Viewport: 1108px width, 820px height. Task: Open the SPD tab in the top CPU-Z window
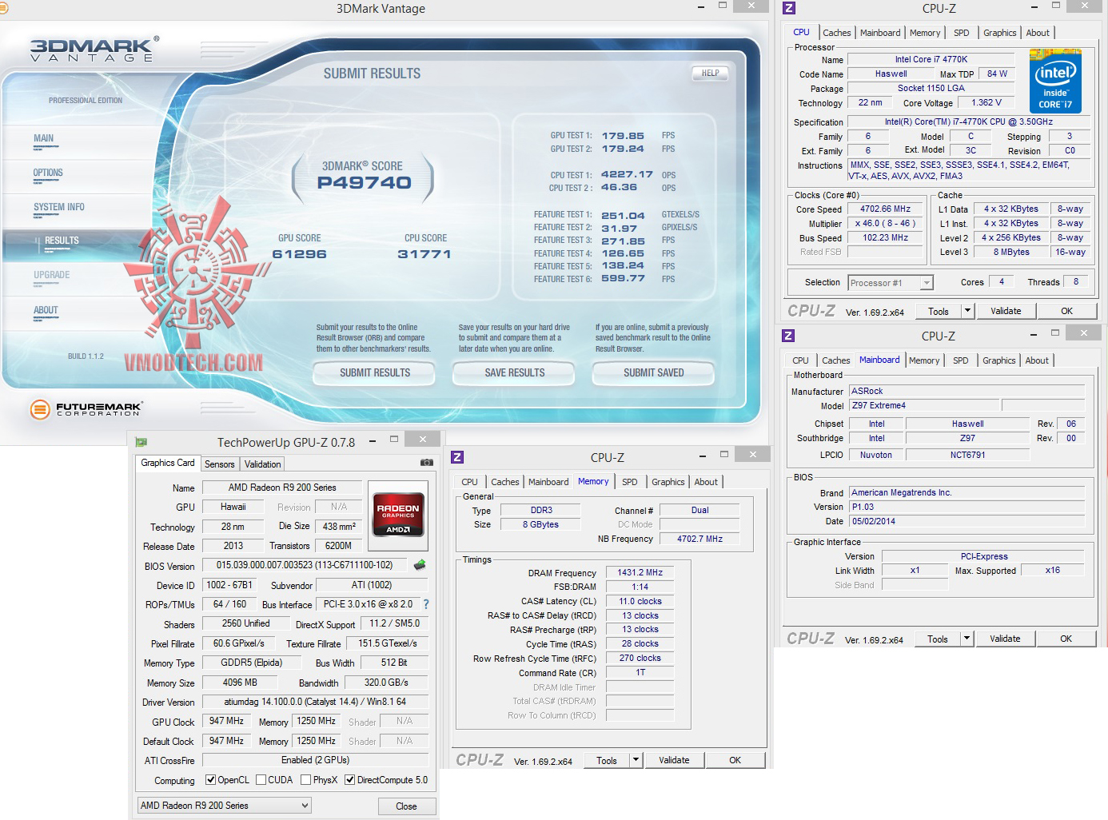tap(962, 33)
